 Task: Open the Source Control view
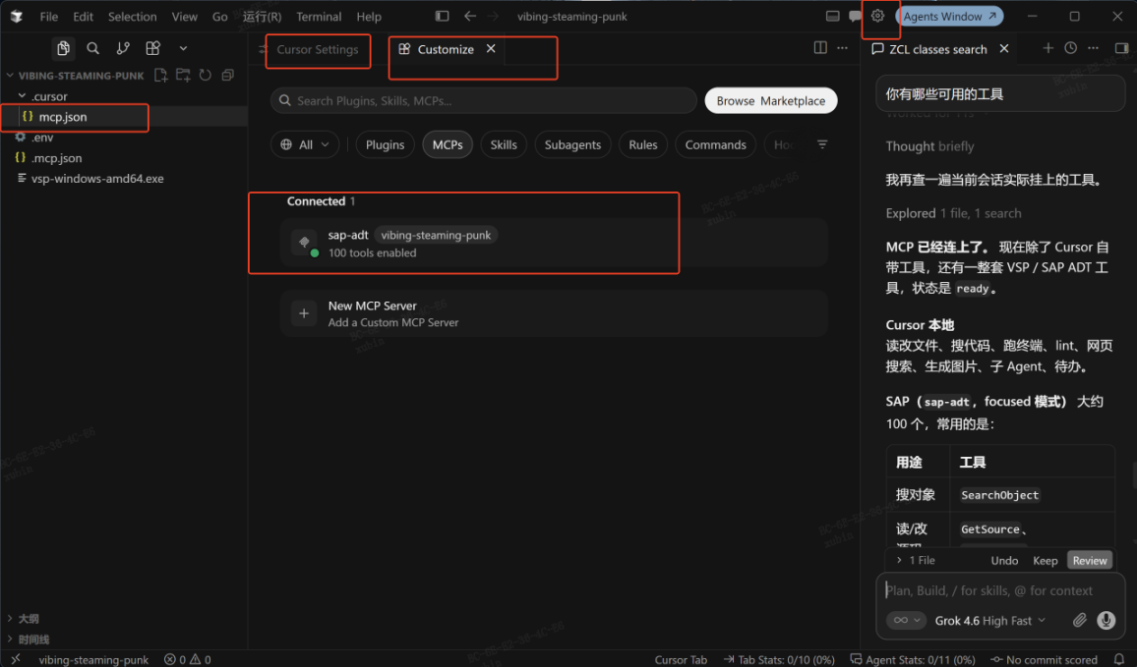coord(123,48)
